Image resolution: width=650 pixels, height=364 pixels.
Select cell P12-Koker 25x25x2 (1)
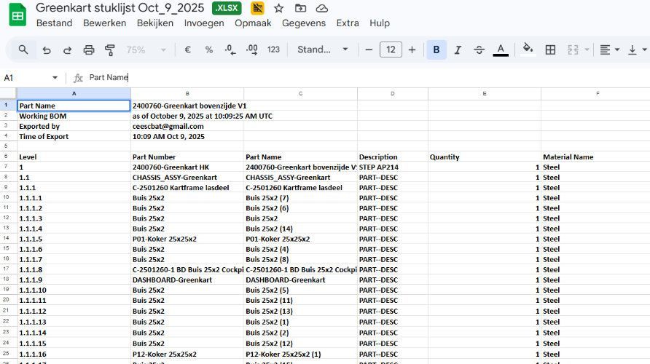[x=300, y=354]
